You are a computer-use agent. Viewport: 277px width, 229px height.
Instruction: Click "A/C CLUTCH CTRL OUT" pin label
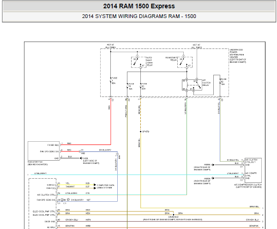251,161
